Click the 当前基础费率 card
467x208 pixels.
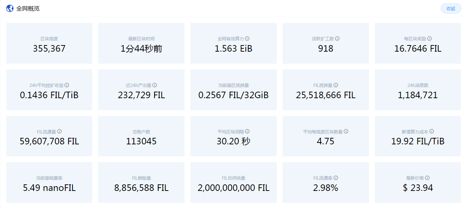(49, 183)
